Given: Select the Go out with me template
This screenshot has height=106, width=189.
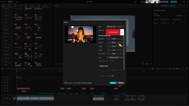Looking at the screenshot, I should (38, 18).
